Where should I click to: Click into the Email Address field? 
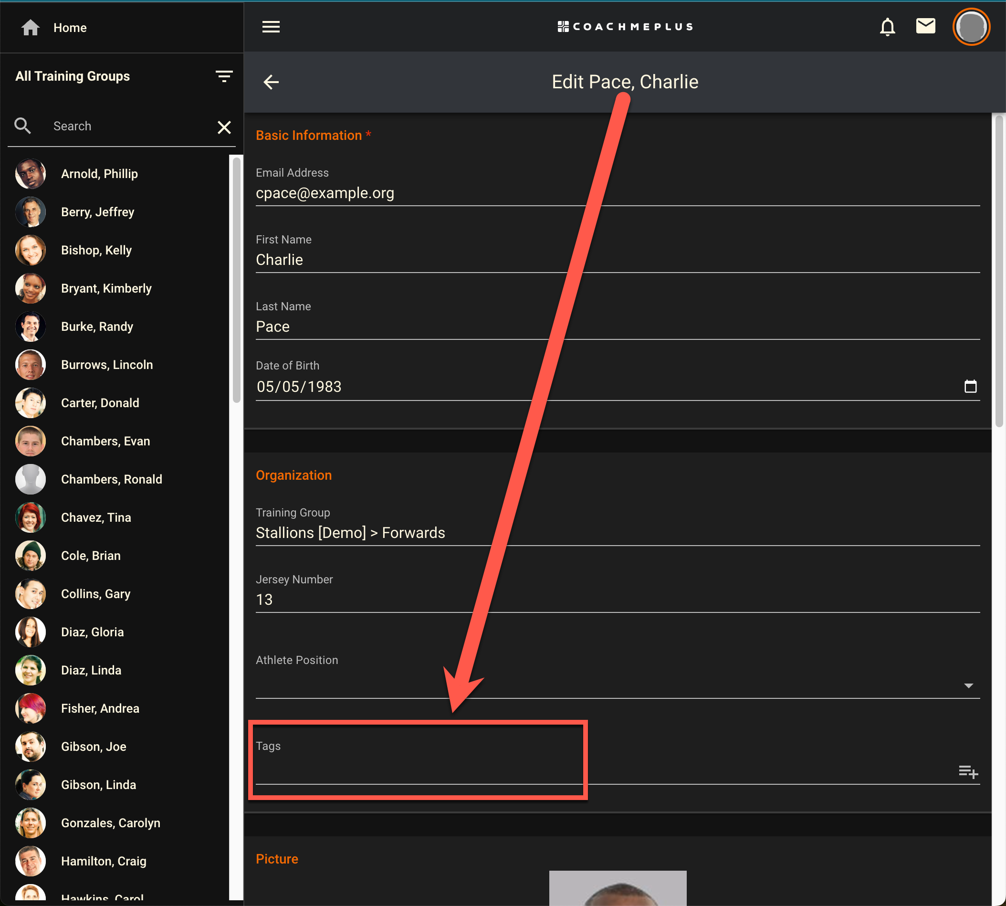click(x=617, y=193)
